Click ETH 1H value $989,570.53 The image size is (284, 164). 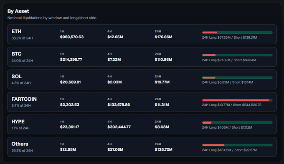point(72,37)
